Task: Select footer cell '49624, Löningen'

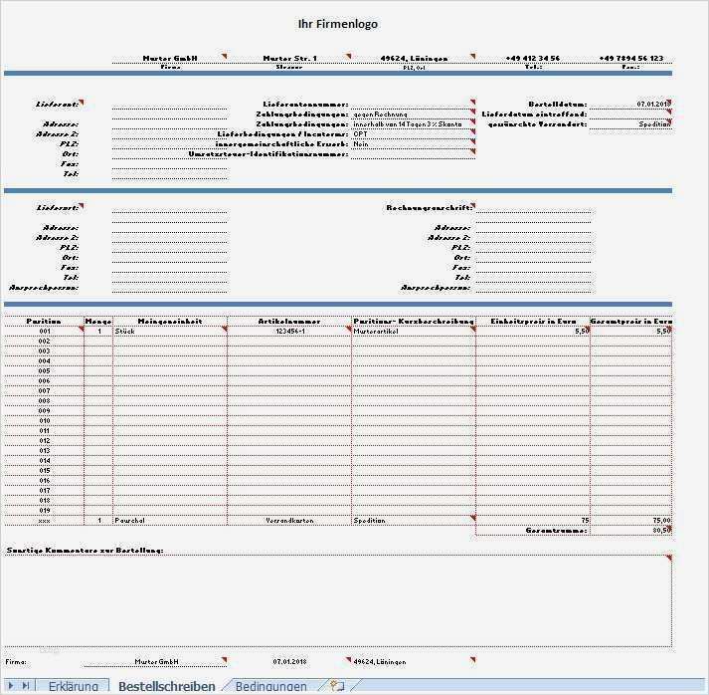Action: (414, 661)
